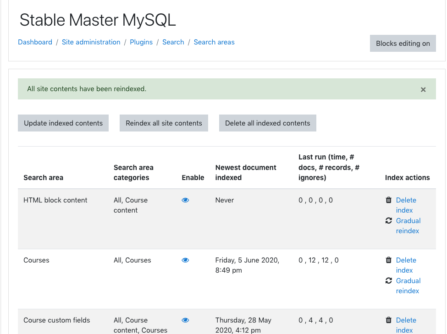Click trash icon in Course custom fields row
The image size is (447, 334).
tap(389, 320)
